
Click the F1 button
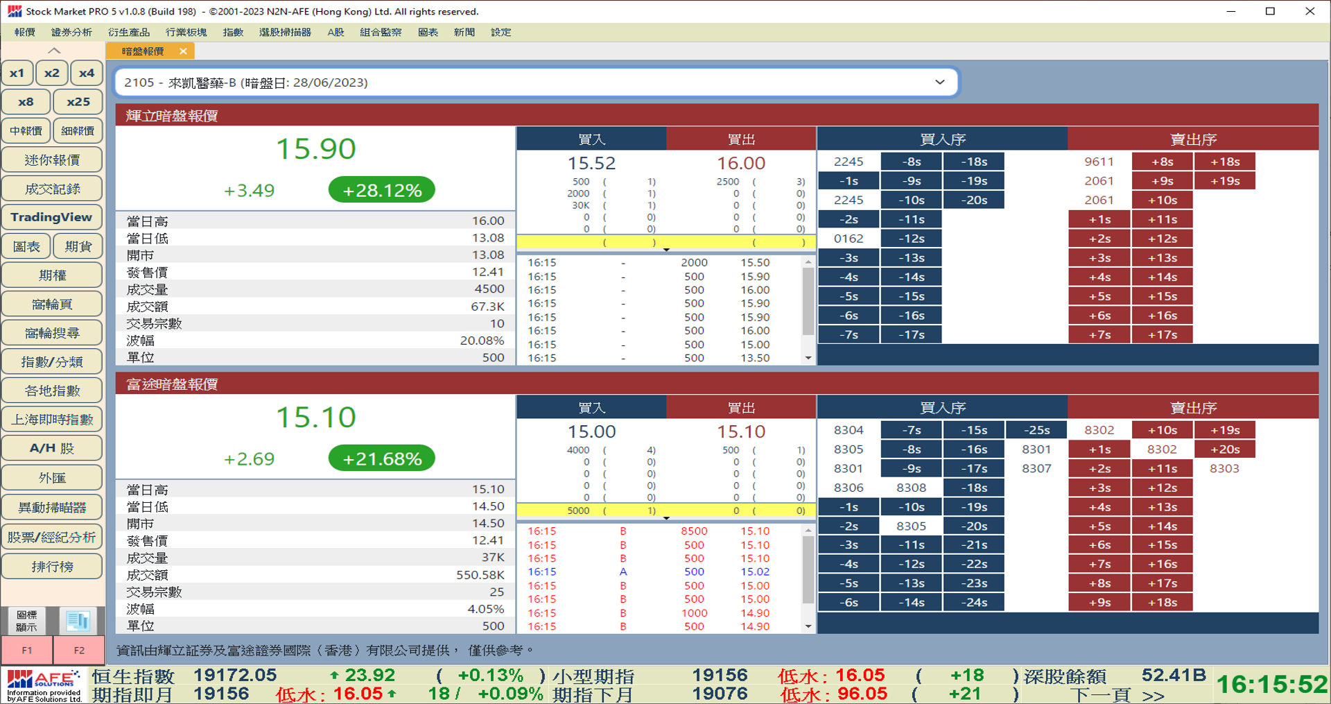point(26,651)
